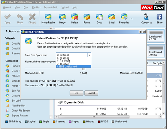The height and width of the screenshot is (129, 167).
Task: Select the Merge toolbar icon
Action: [62, 17]
